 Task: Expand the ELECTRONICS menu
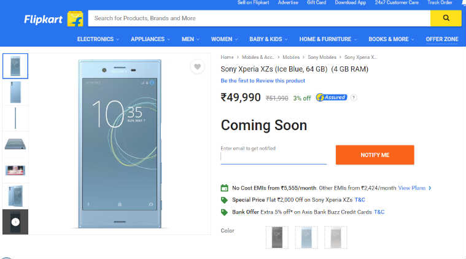98,39
